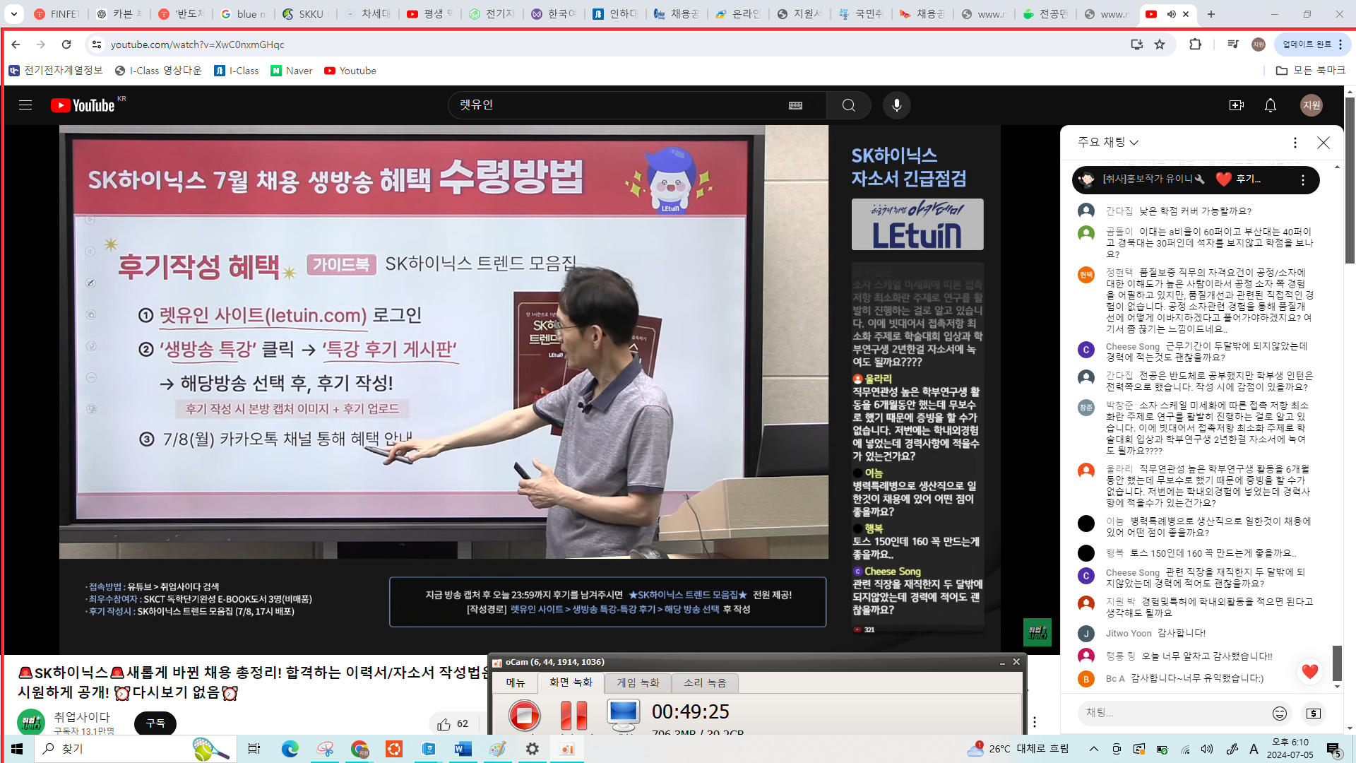Bookmark this page with star icon
This screenshot has height=763, width=1356.
tap(1160, 45)
